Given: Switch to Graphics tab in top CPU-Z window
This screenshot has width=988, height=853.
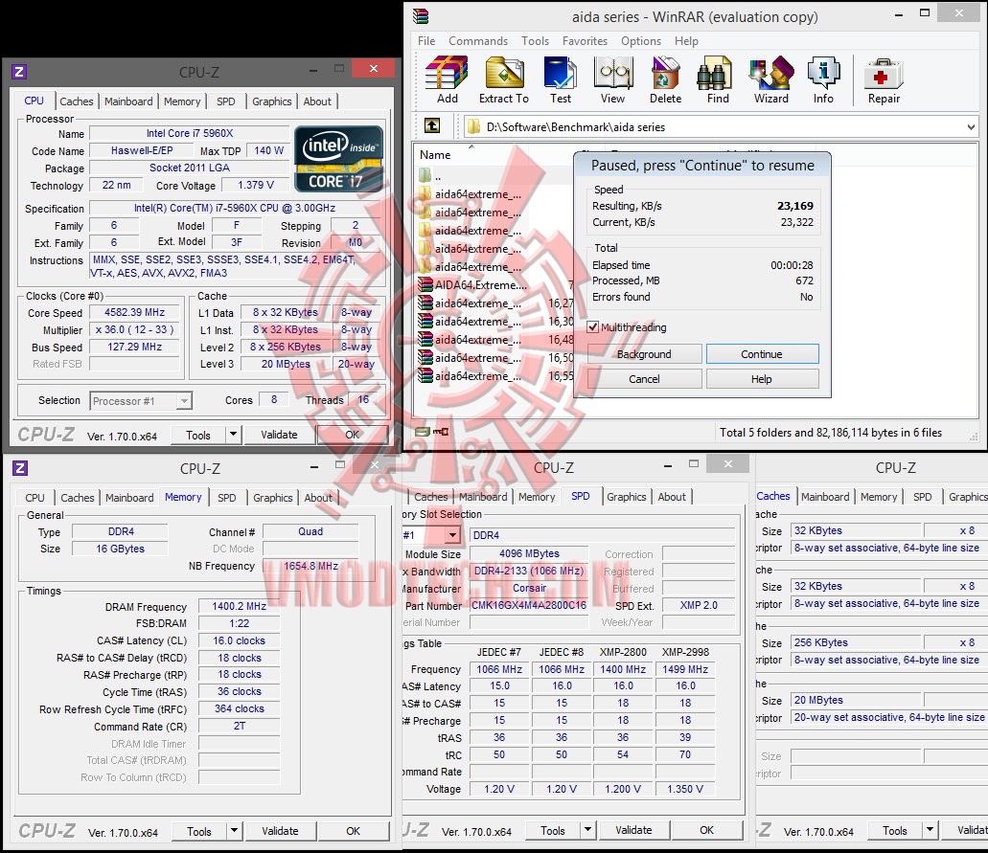Looking at the screenshot, I should click(x=271, y=101).
